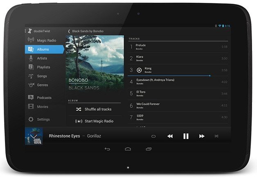Play track 1 Prelude
This screenshot has width=257, height=178.
[178, 47]
